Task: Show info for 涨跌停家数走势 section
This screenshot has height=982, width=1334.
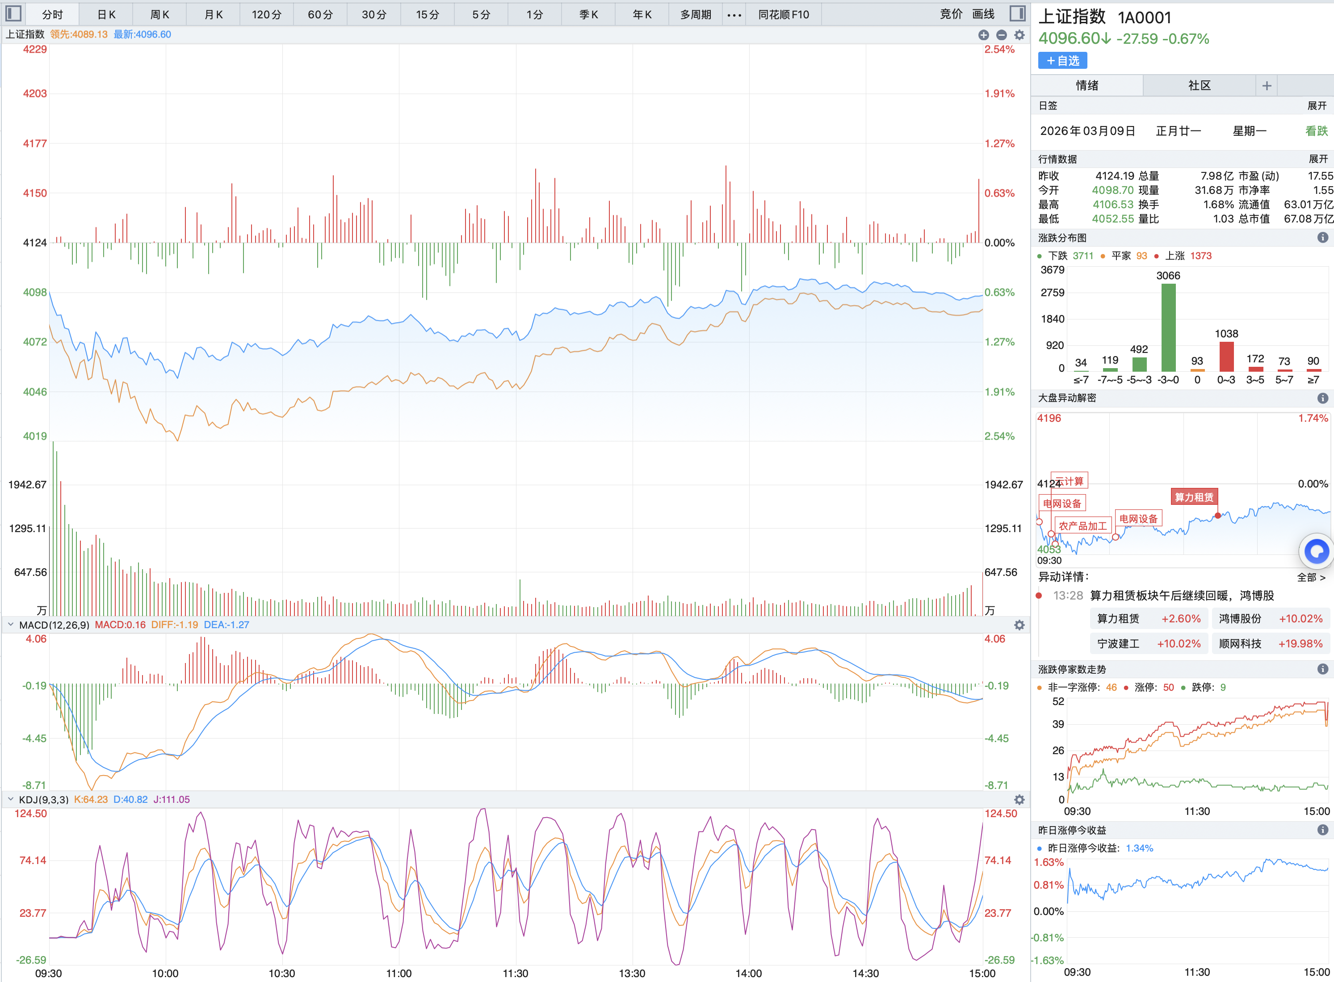Action: point(1323,669)
